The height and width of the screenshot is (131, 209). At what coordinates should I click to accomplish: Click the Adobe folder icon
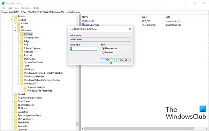click(19, 23)
